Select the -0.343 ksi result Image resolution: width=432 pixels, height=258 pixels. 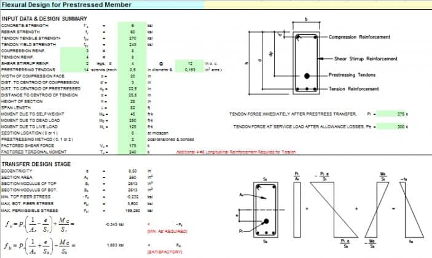(115, 224)
